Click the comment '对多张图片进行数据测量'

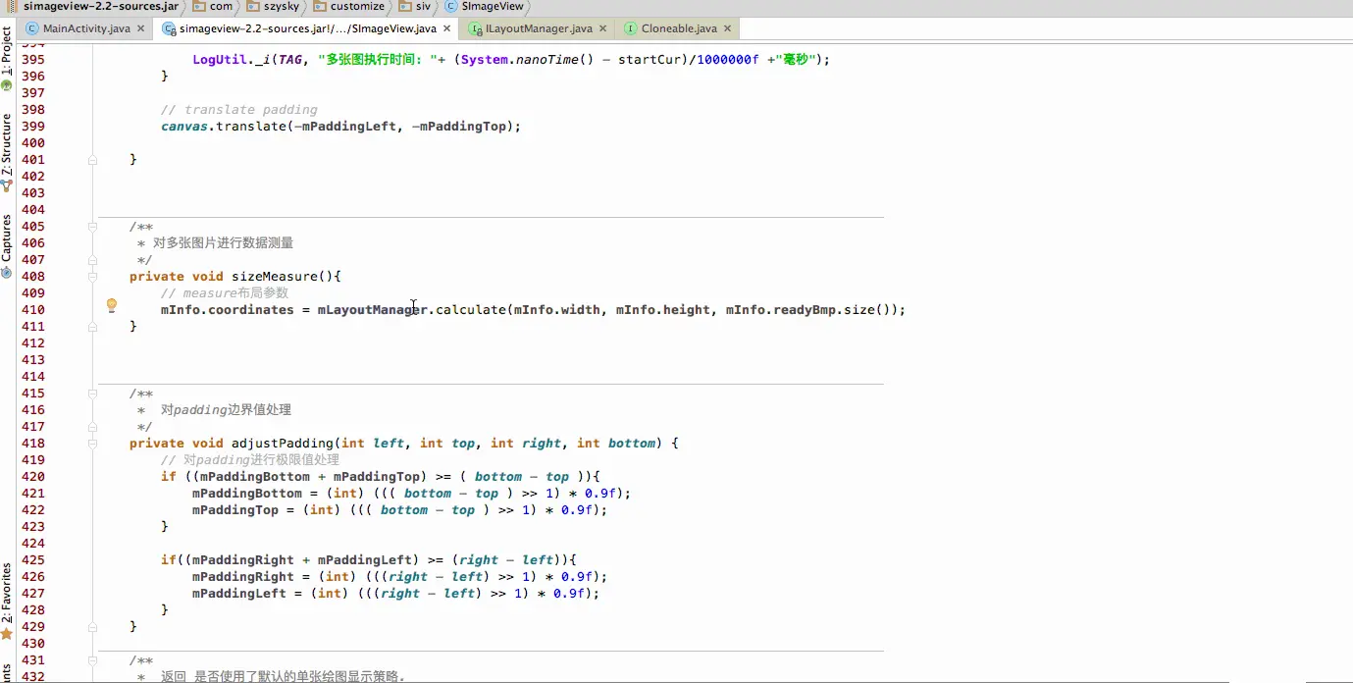tap(223, 242)
